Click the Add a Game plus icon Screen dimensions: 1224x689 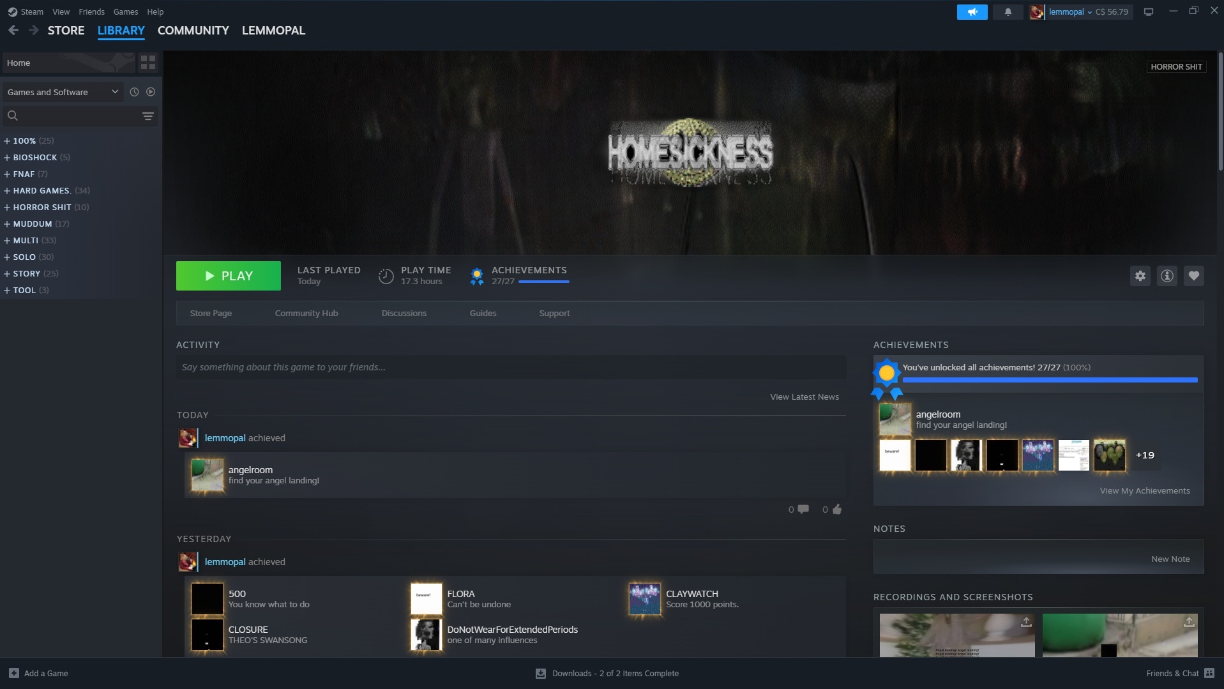tap(14, 673)
